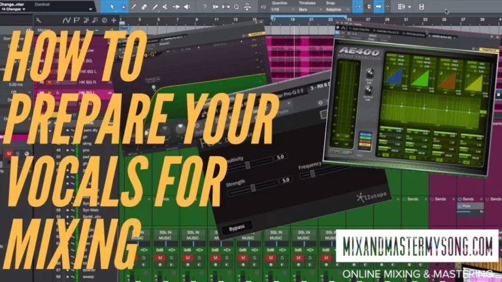Show automation with the curve icon

click(66, 20)
